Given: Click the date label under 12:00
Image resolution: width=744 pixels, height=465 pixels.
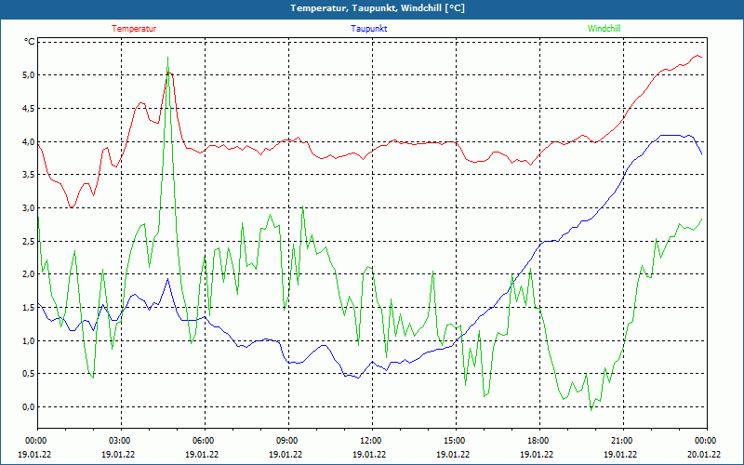Looking at the screenshot, I should tap(369, 454).
